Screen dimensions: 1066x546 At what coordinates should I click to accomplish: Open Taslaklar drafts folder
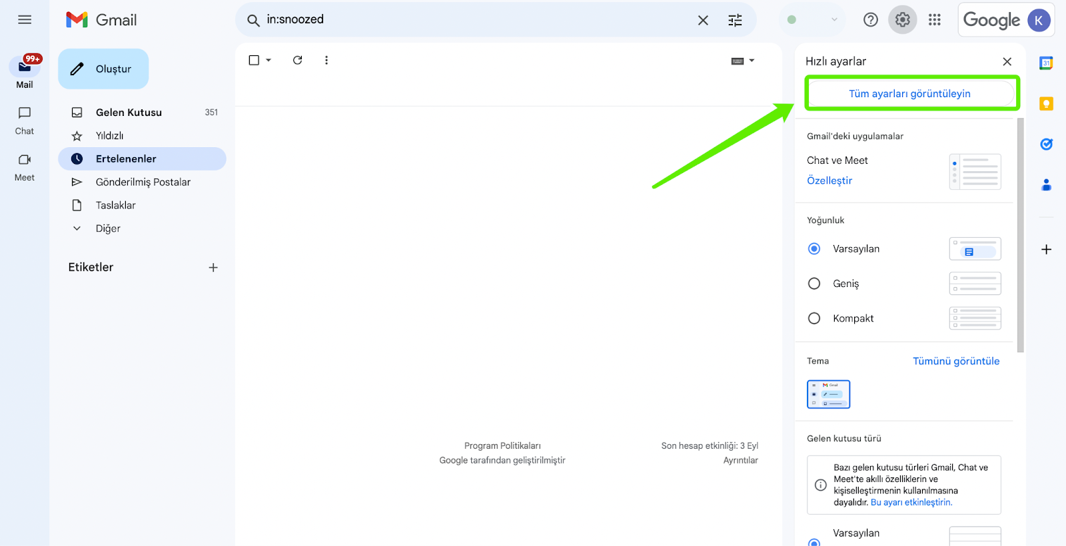pyautogui.click(x=143, y=205)
